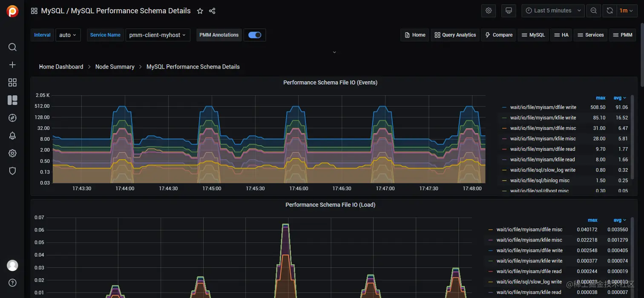Toggle myisam/kfile misc series in Events legend
This screenshot has height=298, width=644.
tap(543, 139)
